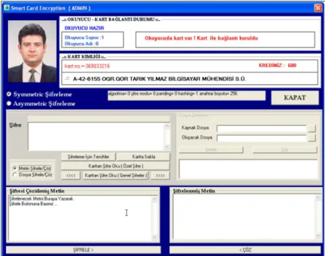Browse for Kaynak Dosya file
The height and width of the screenshot is (256, 325).
[312, 128]
